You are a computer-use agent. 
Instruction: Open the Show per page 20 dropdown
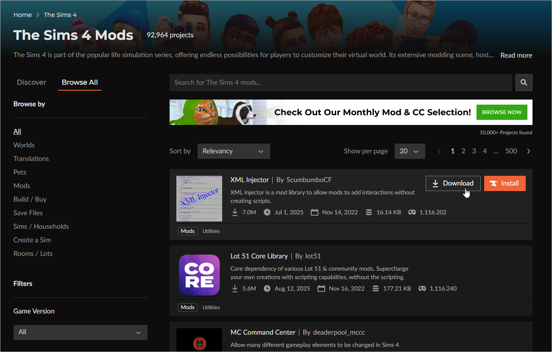click(410, 151)
